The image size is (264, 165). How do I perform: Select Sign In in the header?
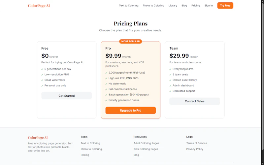[209, 6]
